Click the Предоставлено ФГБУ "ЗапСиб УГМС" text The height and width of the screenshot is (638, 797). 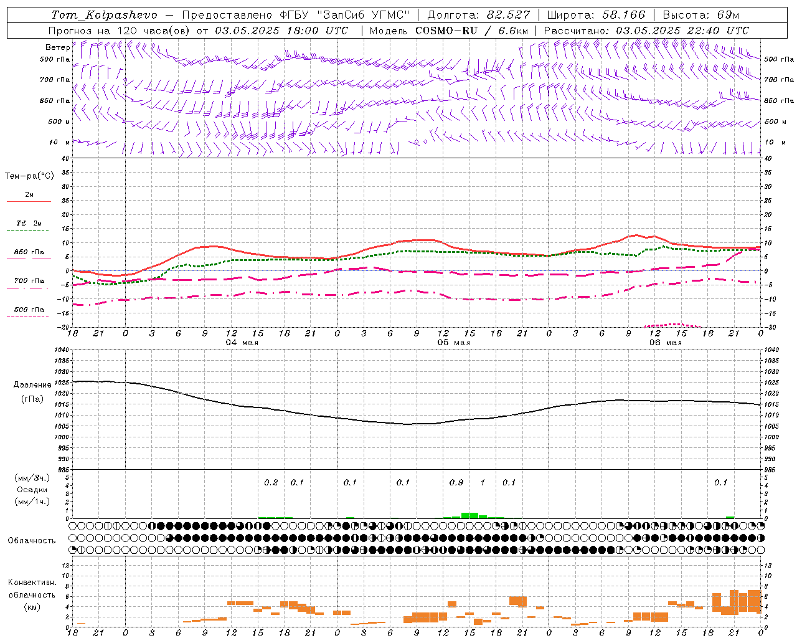tap(296, 15)
